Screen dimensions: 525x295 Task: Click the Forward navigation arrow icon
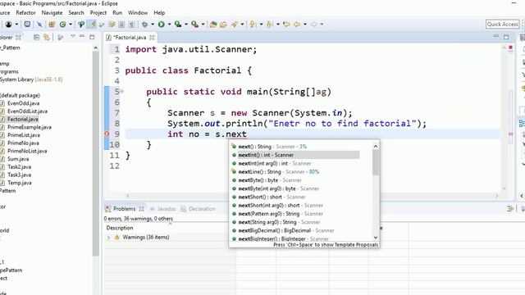click(313, 24)
